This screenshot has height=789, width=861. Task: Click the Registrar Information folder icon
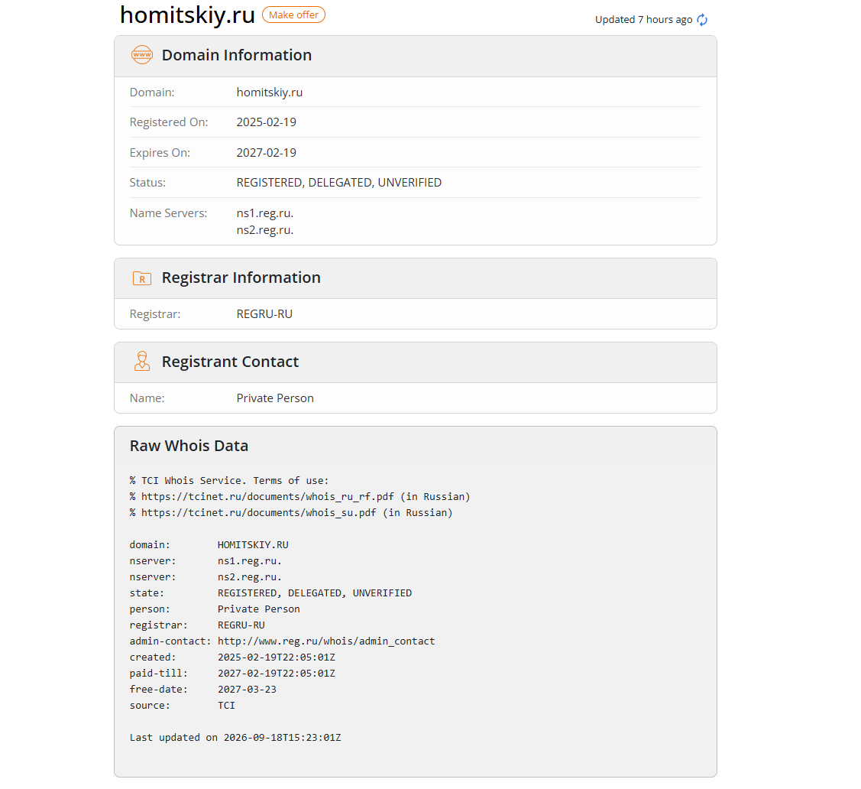click(141, 278)
